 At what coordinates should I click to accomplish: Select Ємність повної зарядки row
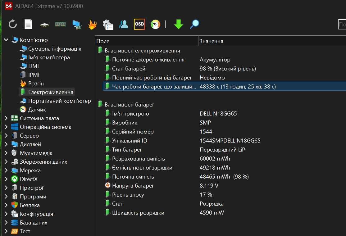(x=225, y=168)
